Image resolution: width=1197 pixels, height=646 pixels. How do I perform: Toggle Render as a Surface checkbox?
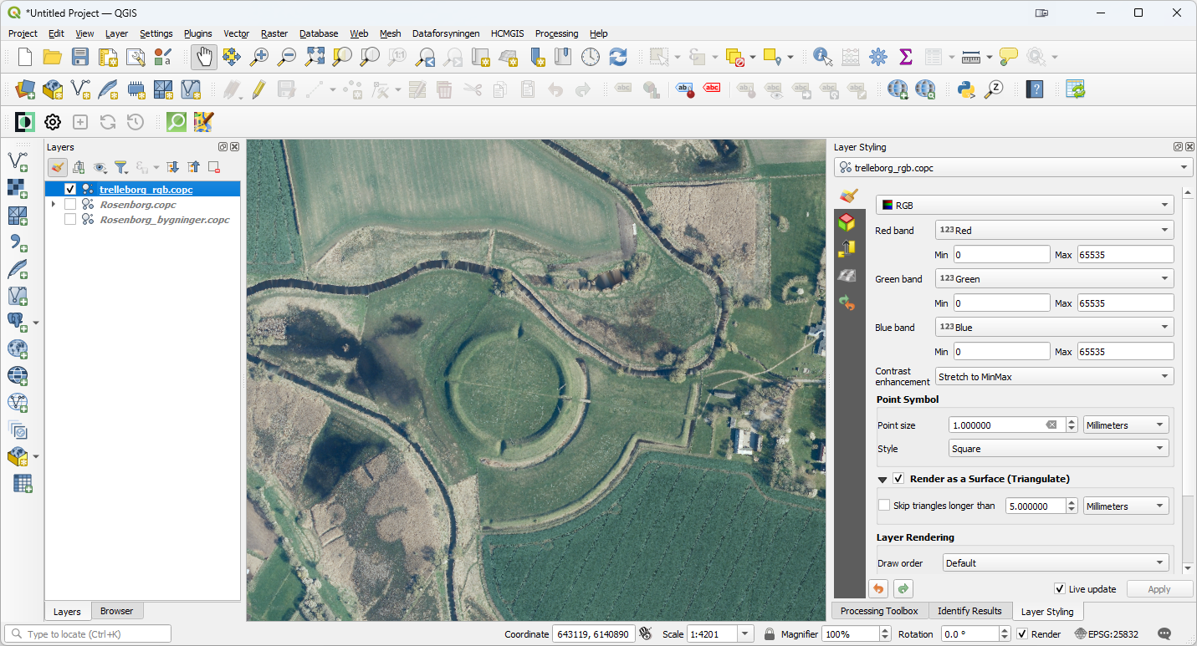pos(898,479)
